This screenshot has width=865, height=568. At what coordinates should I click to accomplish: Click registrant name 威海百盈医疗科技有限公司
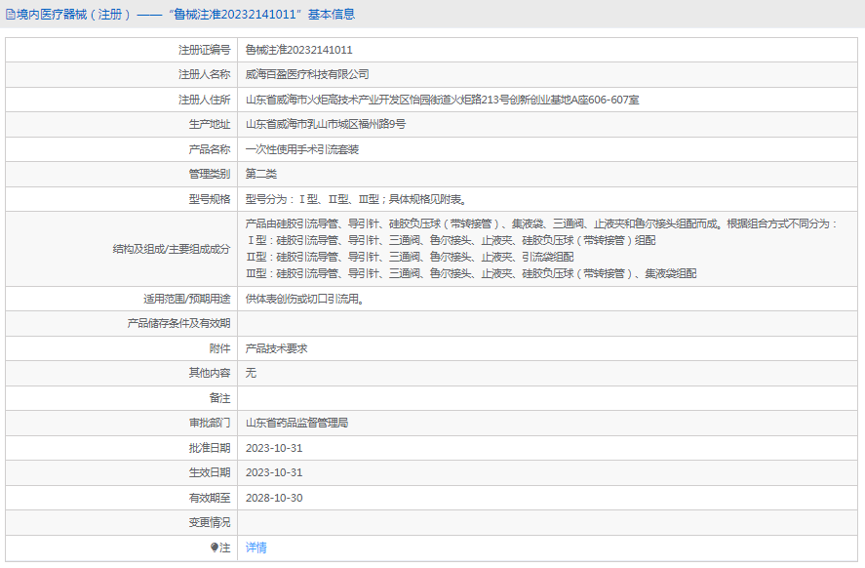307,74
